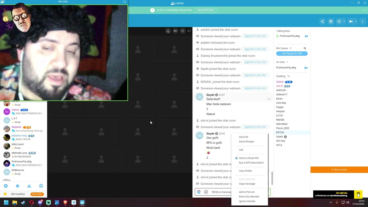
Task: Expand hidden system tray icons arrow
Action: (331, 202)
